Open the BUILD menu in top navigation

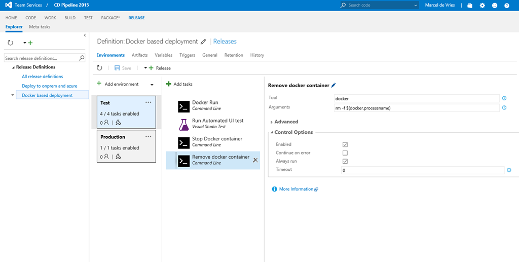pyautogui.click(x=70, y=18)
